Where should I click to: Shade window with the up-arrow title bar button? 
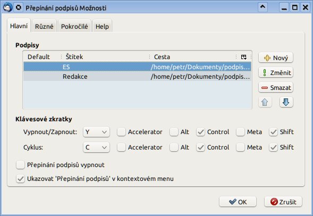tap(263, 7)
